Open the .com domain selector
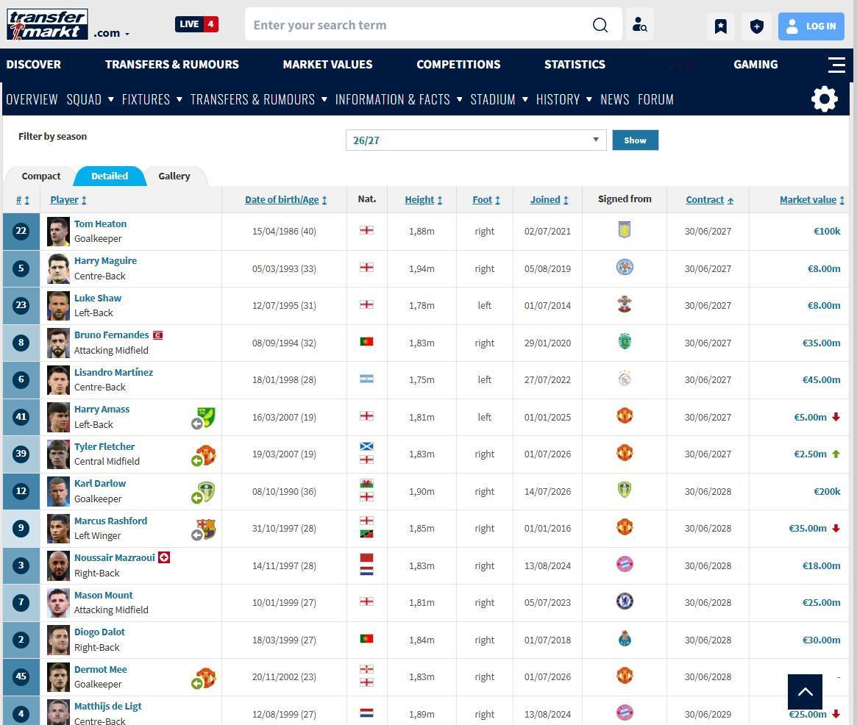 click(112, 33)
